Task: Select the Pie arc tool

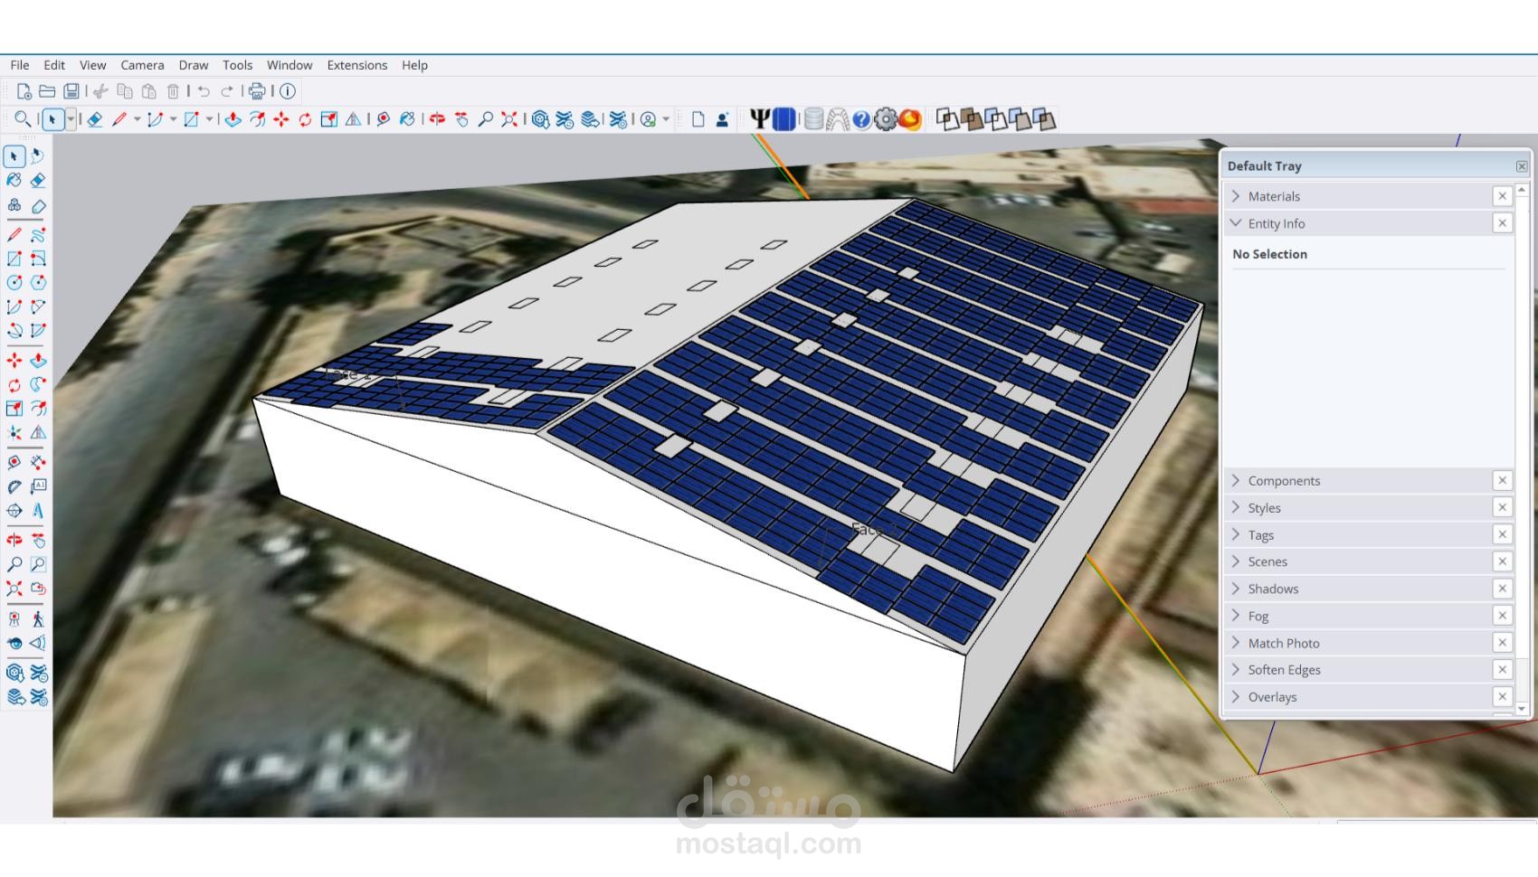Action: tap(38, 331)
